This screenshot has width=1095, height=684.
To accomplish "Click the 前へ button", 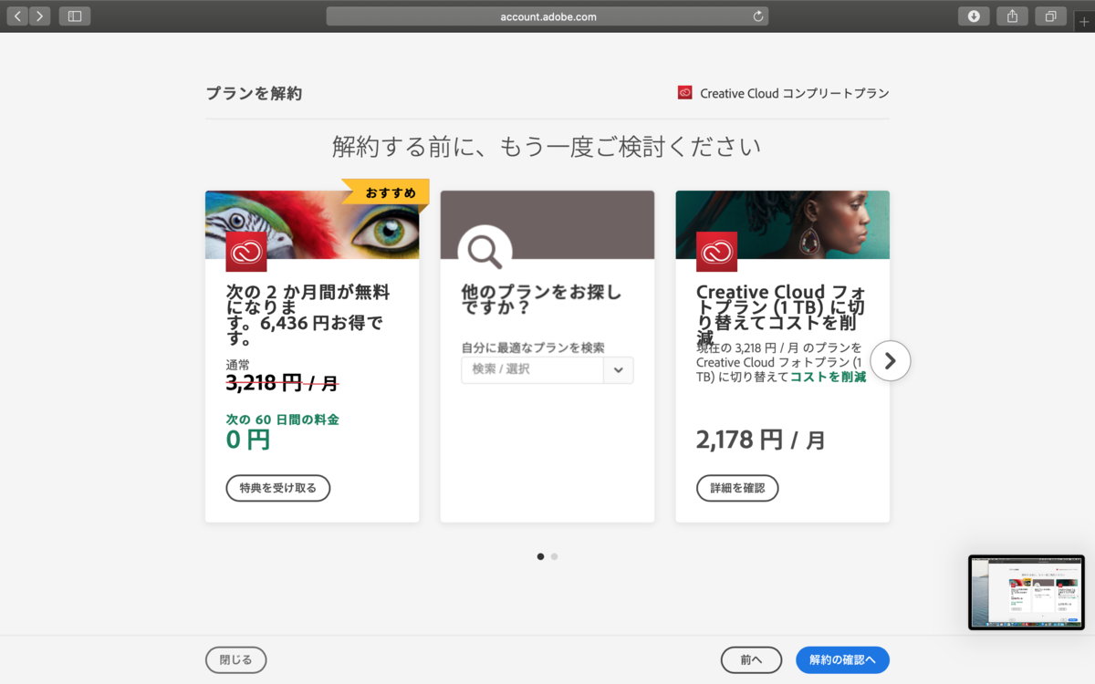I will (751, 659).
